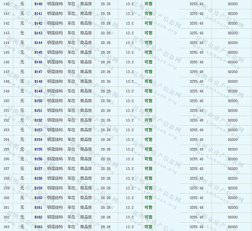Open the B140 parking unit link
252x231 pixels.
[x=38, y=4]
